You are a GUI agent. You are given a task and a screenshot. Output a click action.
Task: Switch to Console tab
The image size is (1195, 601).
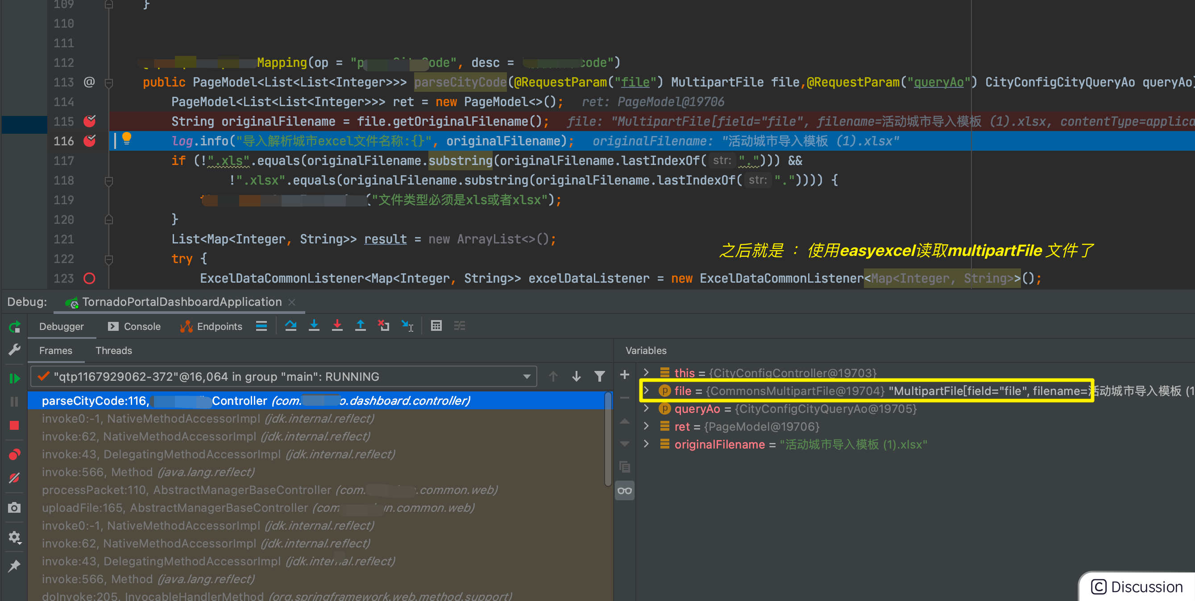(134, 326)
